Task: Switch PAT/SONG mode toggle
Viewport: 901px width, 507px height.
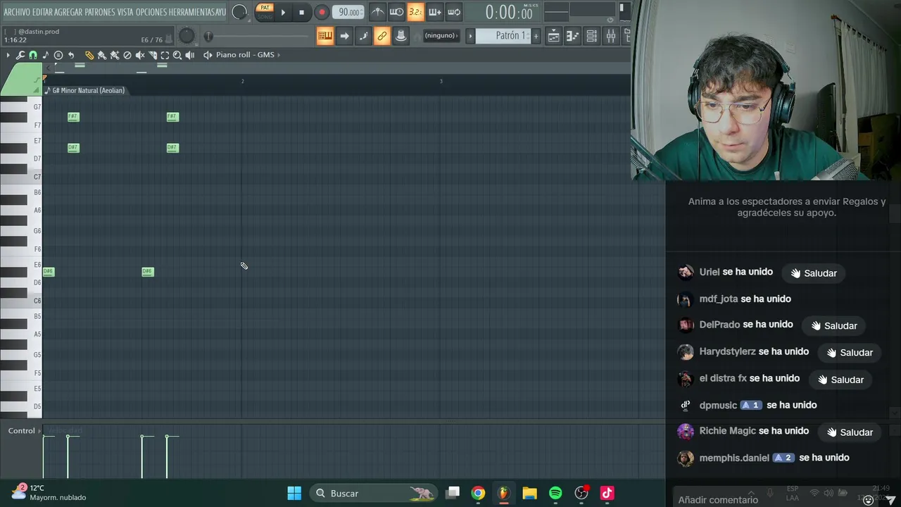Action: (265, 12)
